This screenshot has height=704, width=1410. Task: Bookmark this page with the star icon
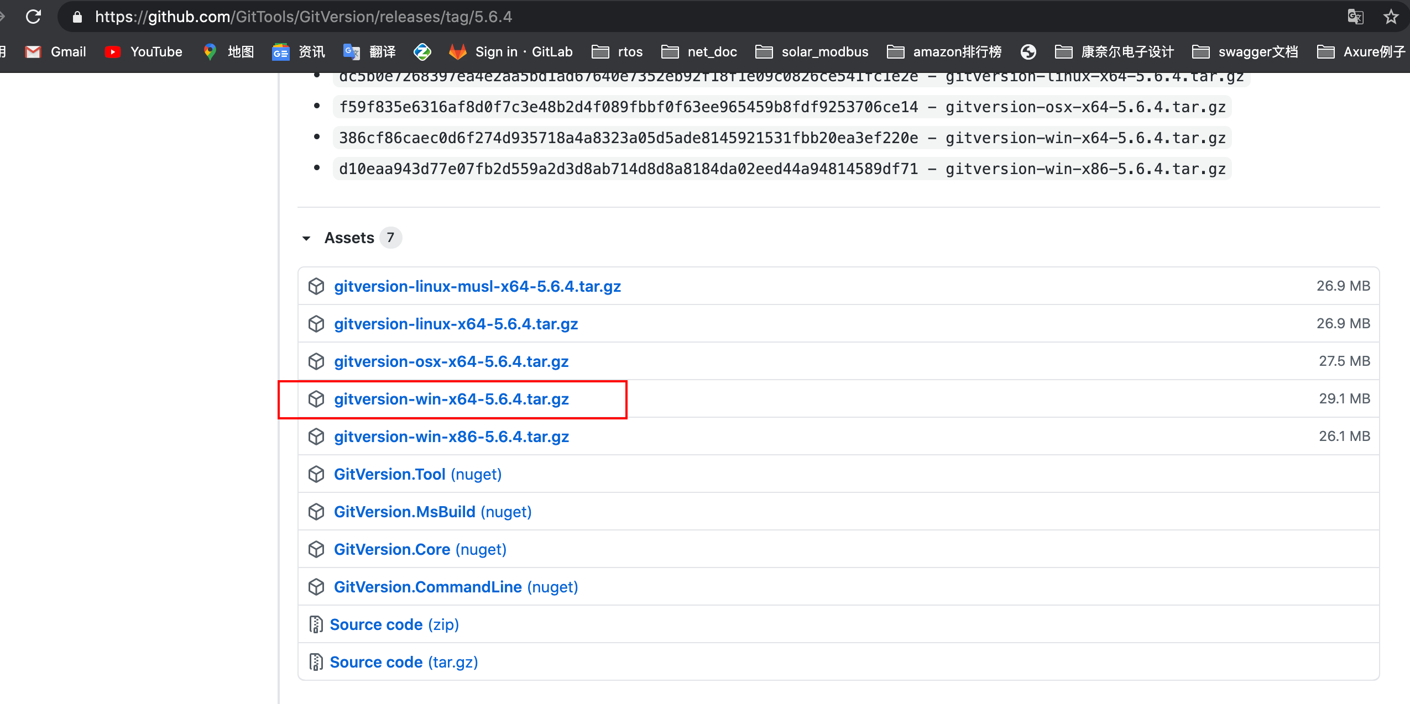[1391, 17]
